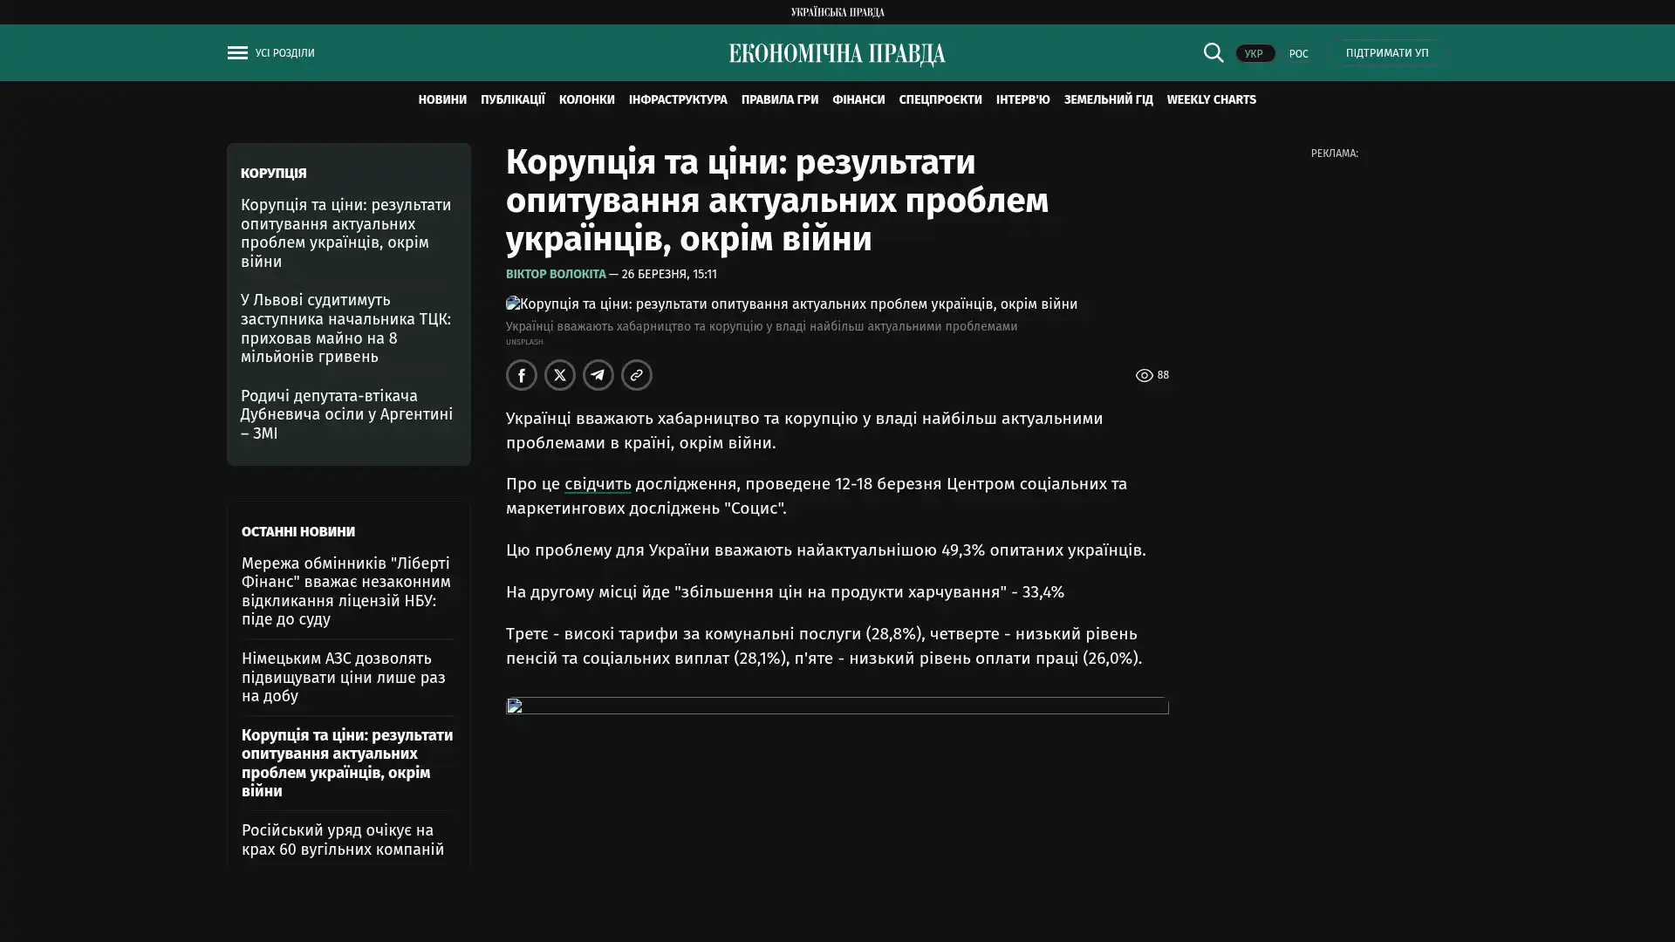
Task: Open the НОВИНИ menu item
Action: point(442,99)
